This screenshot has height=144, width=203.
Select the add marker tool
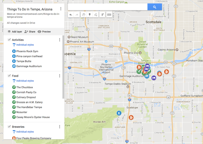pyautogui.click(x=90, y=15)
